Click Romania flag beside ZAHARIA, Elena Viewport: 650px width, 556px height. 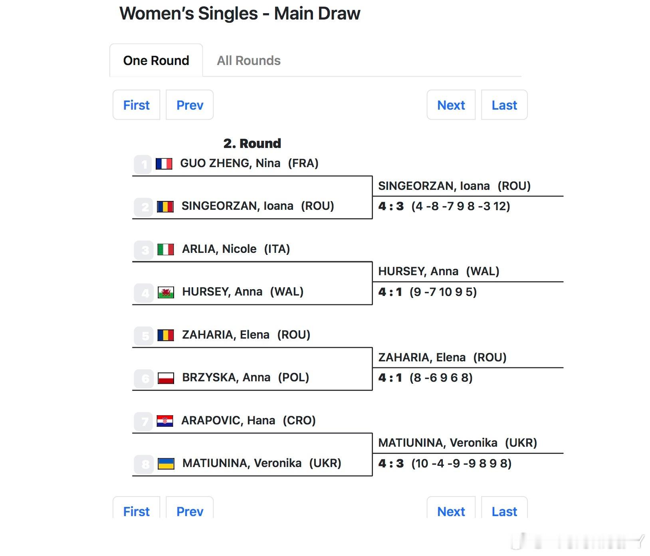tap(166, 335)
